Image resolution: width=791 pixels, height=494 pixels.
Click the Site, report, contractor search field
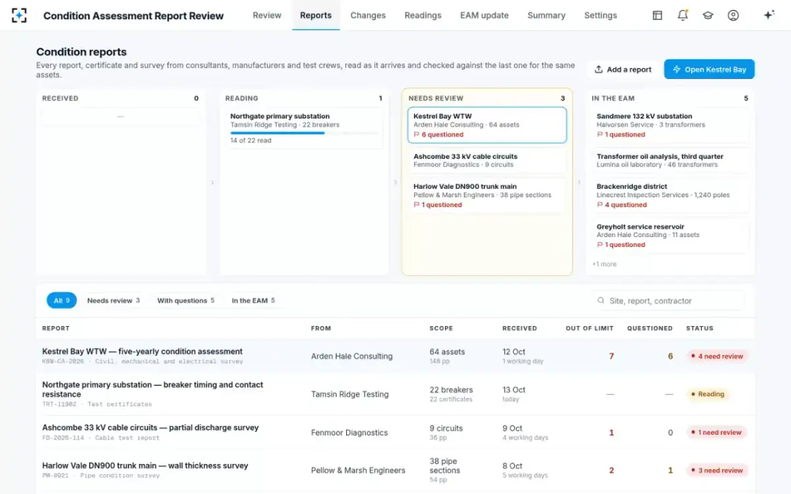pyautogui.click(x=668, y=300)
